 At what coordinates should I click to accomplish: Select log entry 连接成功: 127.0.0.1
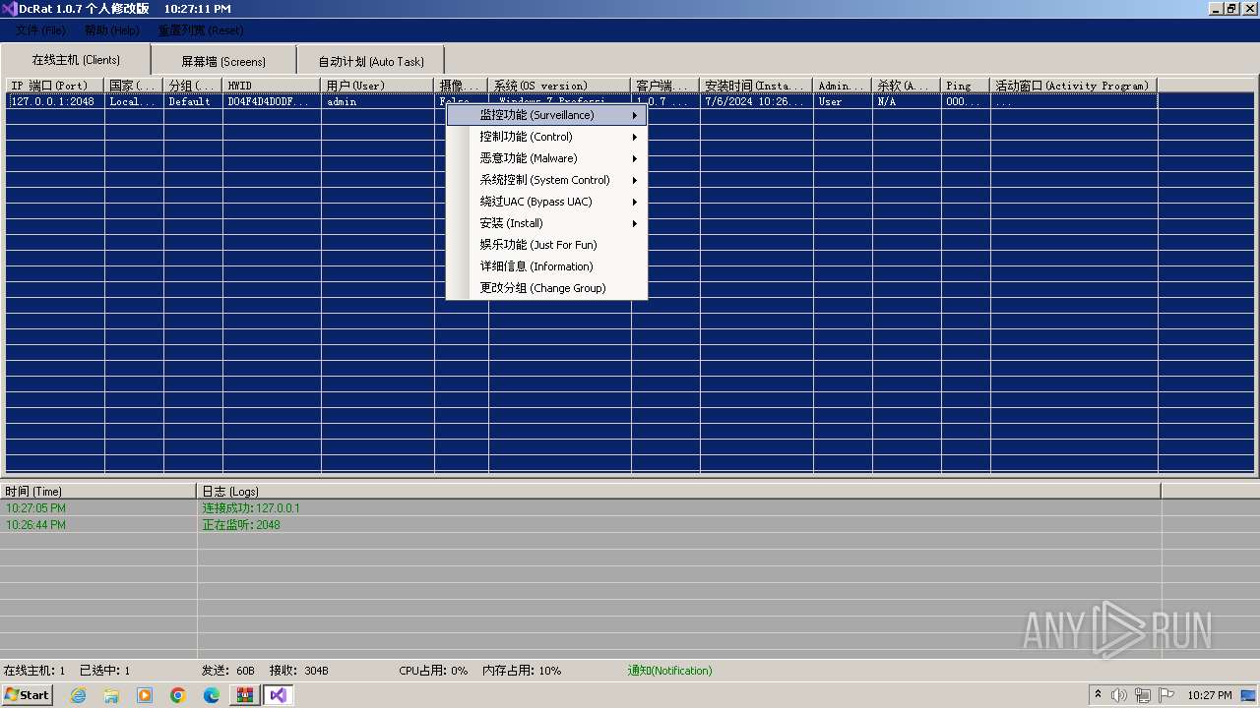(x=251, y=508)
